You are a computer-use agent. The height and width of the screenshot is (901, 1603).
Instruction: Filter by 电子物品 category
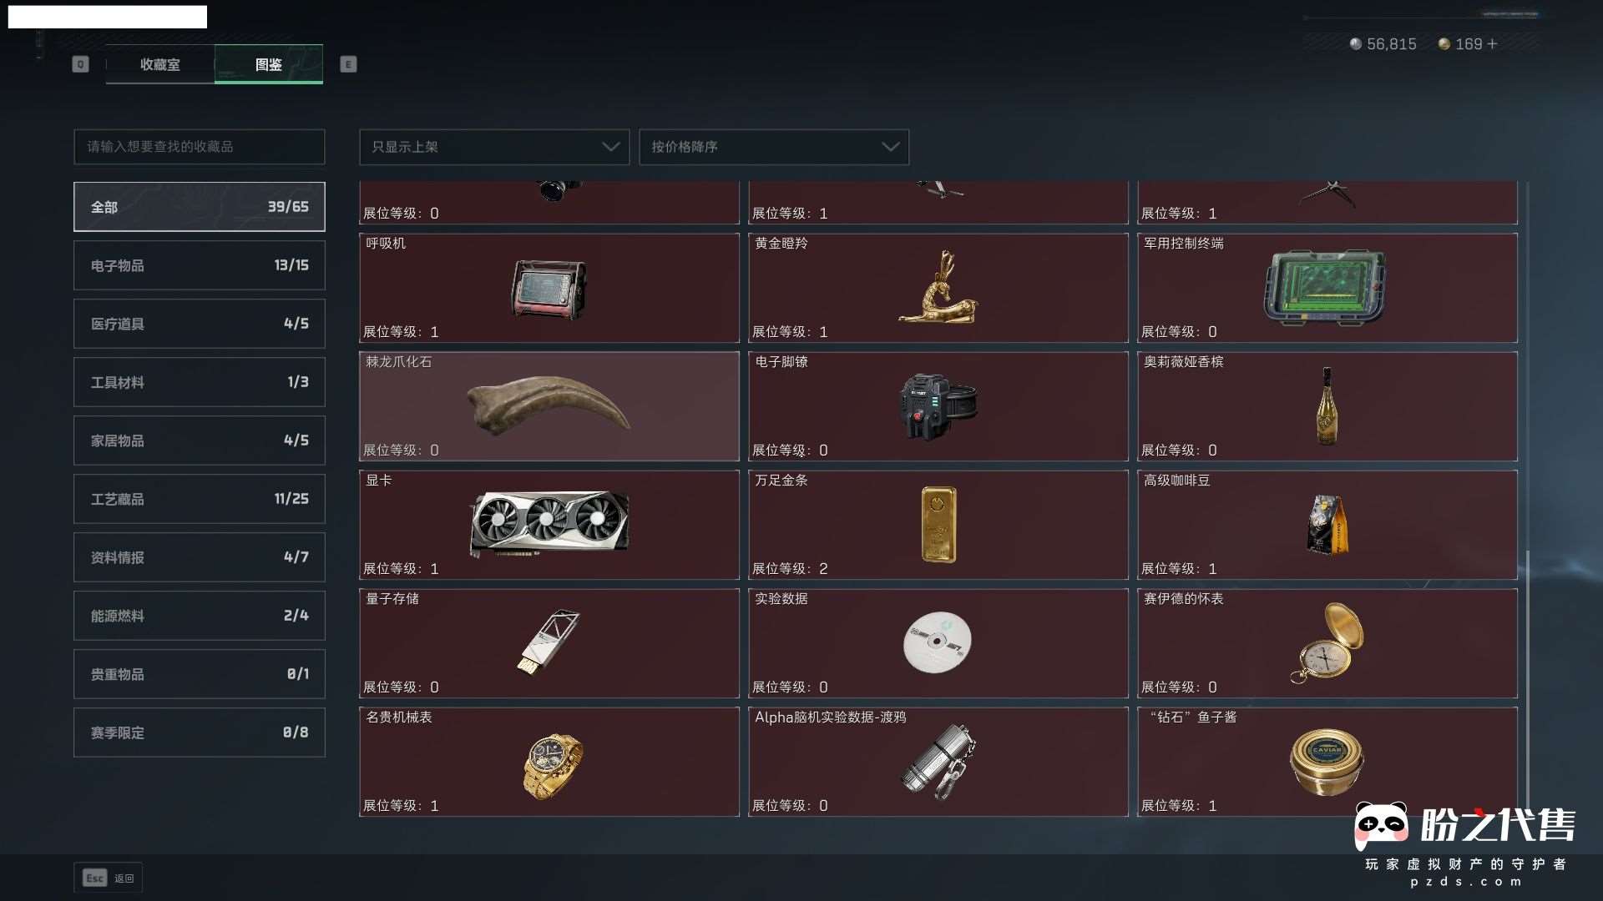pyautogui.click(x=200, y=265)
